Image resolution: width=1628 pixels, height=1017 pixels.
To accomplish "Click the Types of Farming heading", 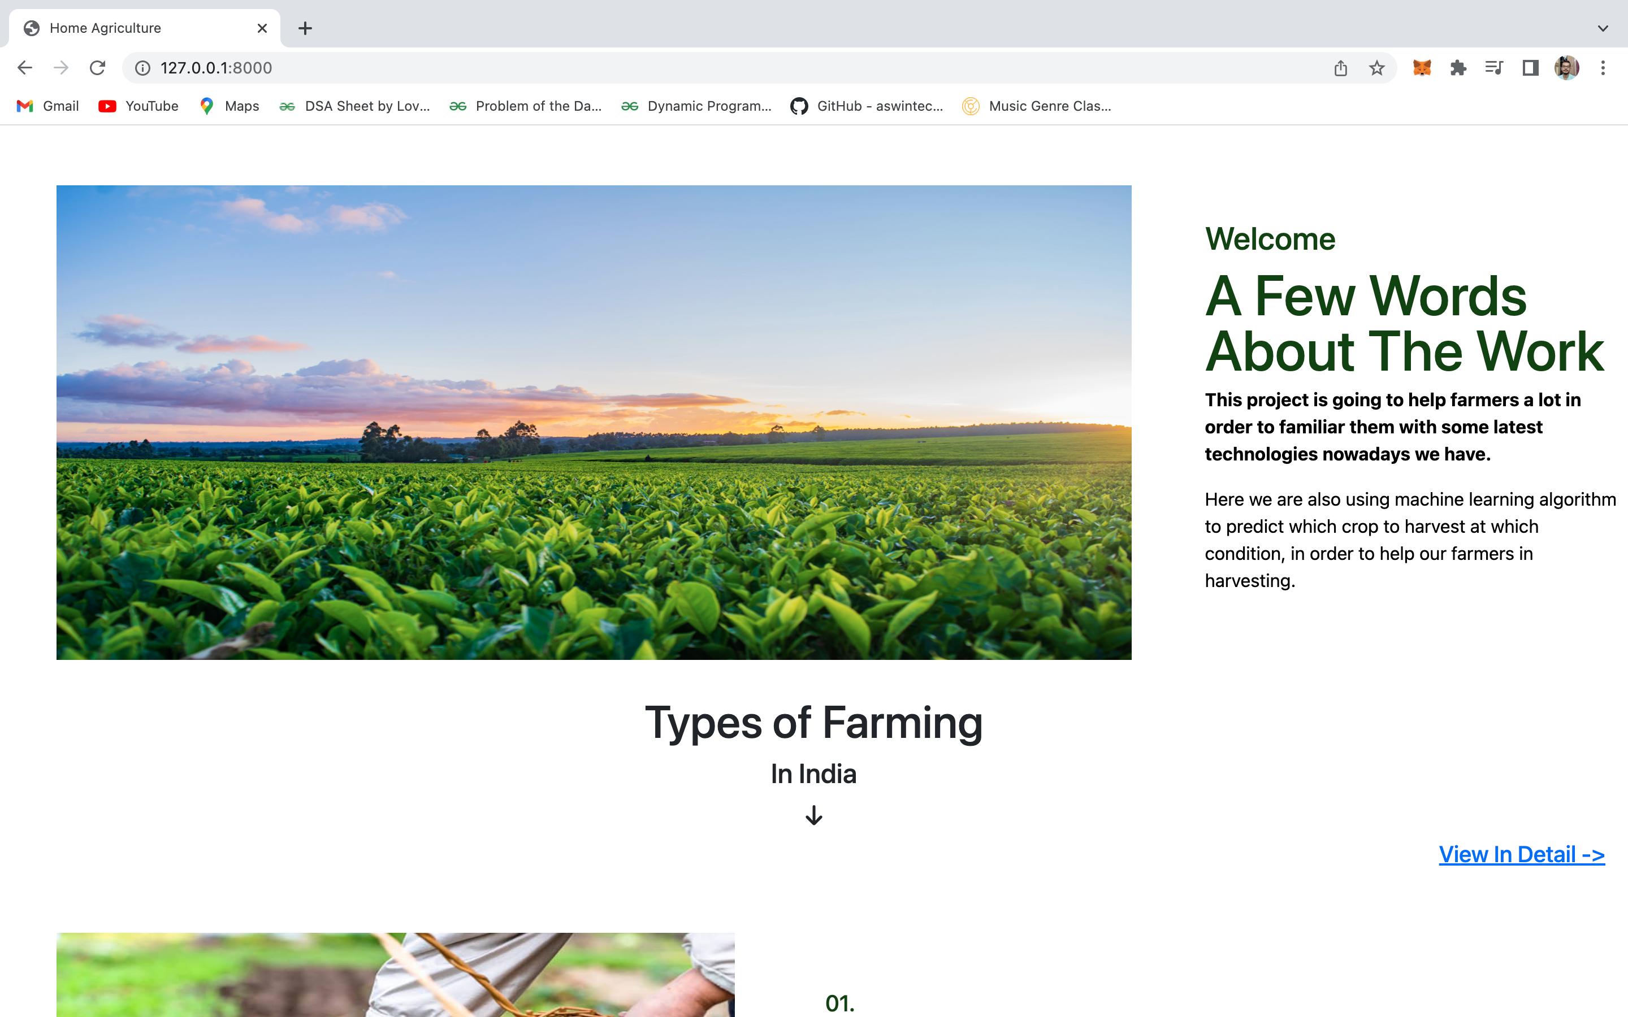I will [x=814, y=723].
